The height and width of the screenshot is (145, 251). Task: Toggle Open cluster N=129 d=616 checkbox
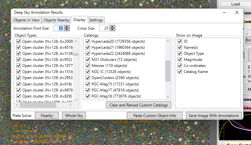(x=19, y=84)
